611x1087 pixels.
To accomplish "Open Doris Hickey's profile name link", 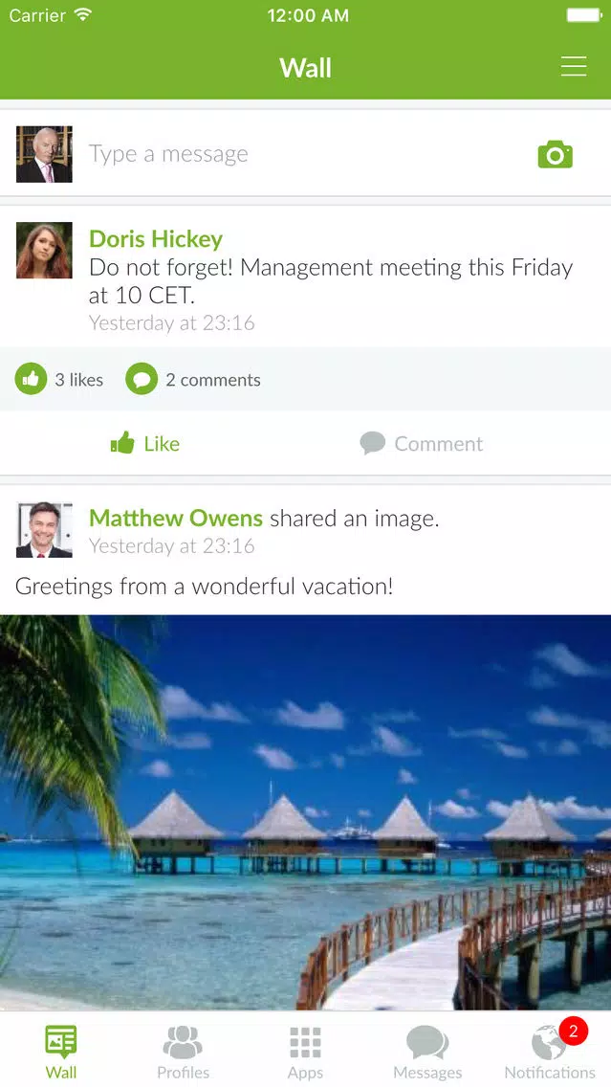I will [156, 239].
